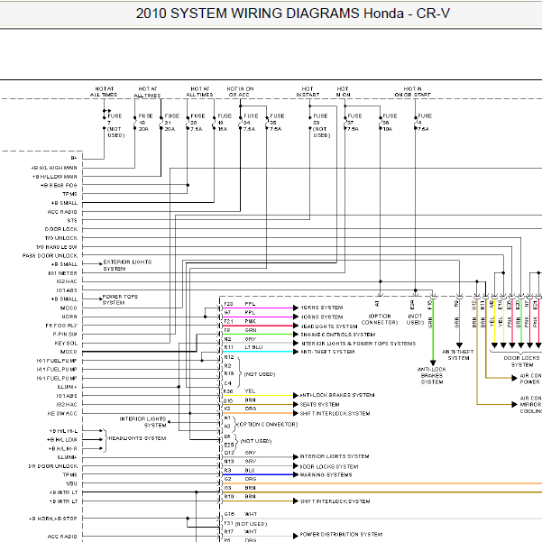Click the +B Rear Fog terminal label
The width and height of the screenshot is (542, 542).
pyautogui.click(x=59, y=185)
